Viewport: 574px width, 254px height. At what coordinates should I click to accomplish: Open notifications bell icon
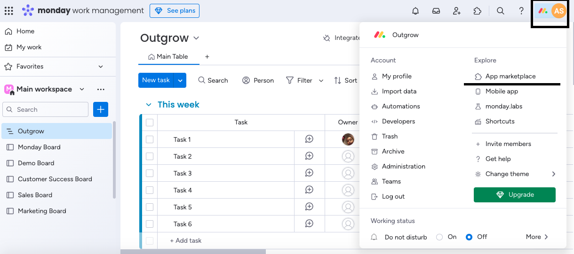pyautogui.click(x=415, y=11)
